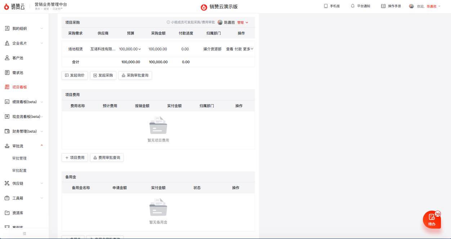The image size is (451, 239).
Task: Open the 操作手册 manual book icon
Action: click(x=383, y=6)
